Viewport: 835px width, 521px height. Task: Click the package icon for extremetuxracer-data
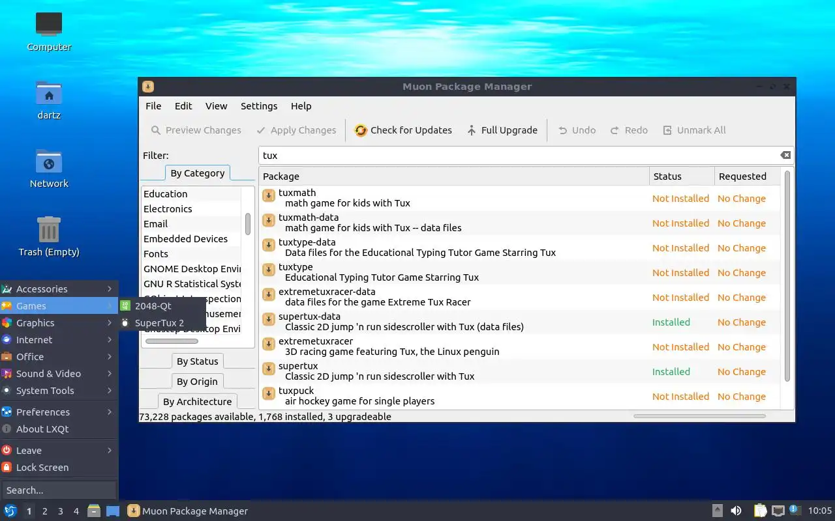pos(269,295)
